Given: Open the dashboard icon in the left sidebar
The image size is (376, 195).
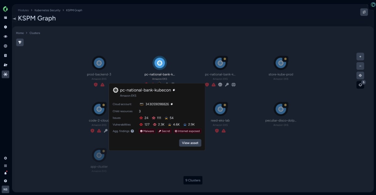Looking at the screenshot, I should point(5,18).
